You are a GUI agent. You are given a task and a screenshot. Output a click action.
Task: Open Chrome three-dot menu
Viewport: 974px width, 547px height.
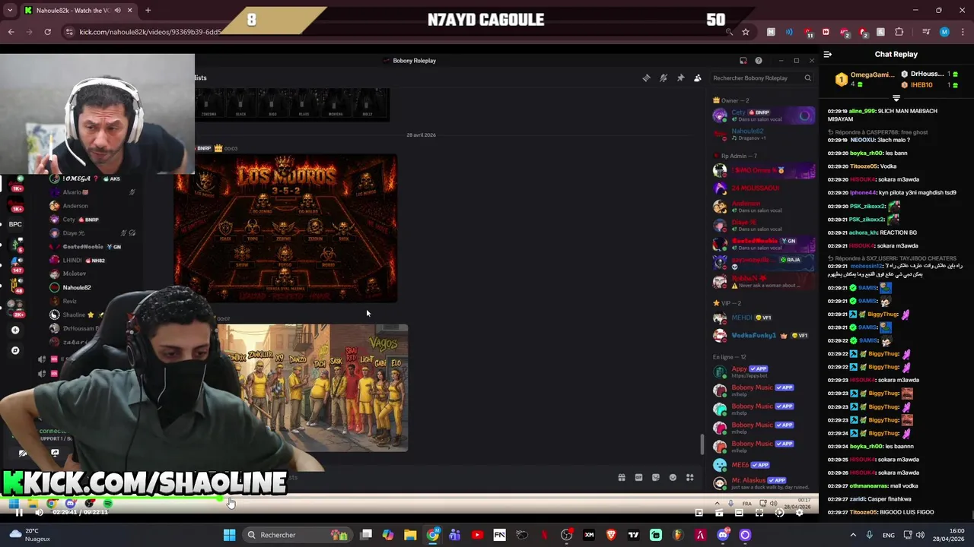click(963, 32)
